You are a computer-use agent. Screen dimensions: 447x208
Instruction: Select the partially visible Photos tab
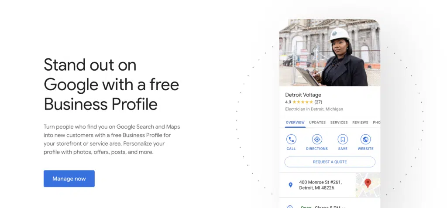[376, 123]
